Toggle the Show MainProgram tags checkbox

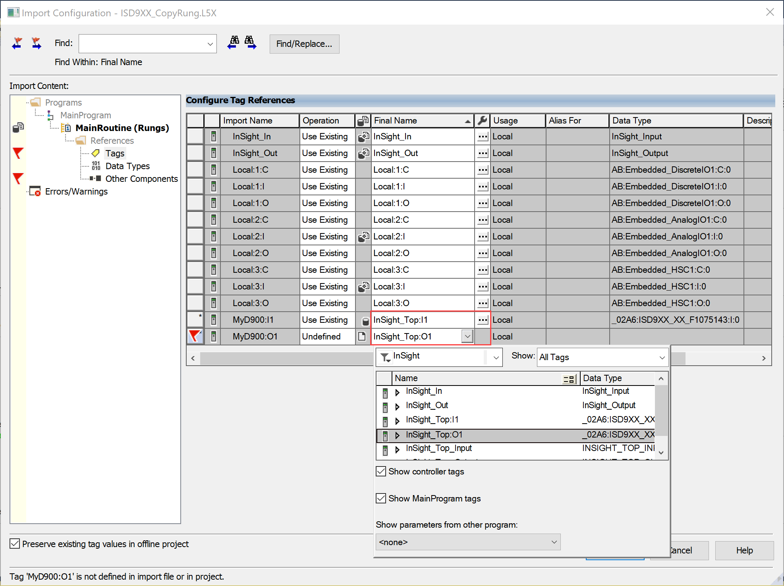tap(381, 498)
